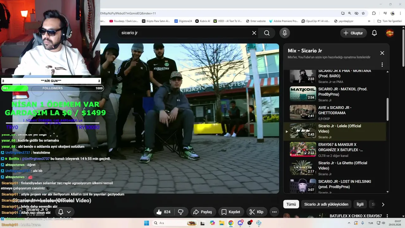405x228 pixels.
Task: Open the Windows Start menu
Action: pos(146,223)
